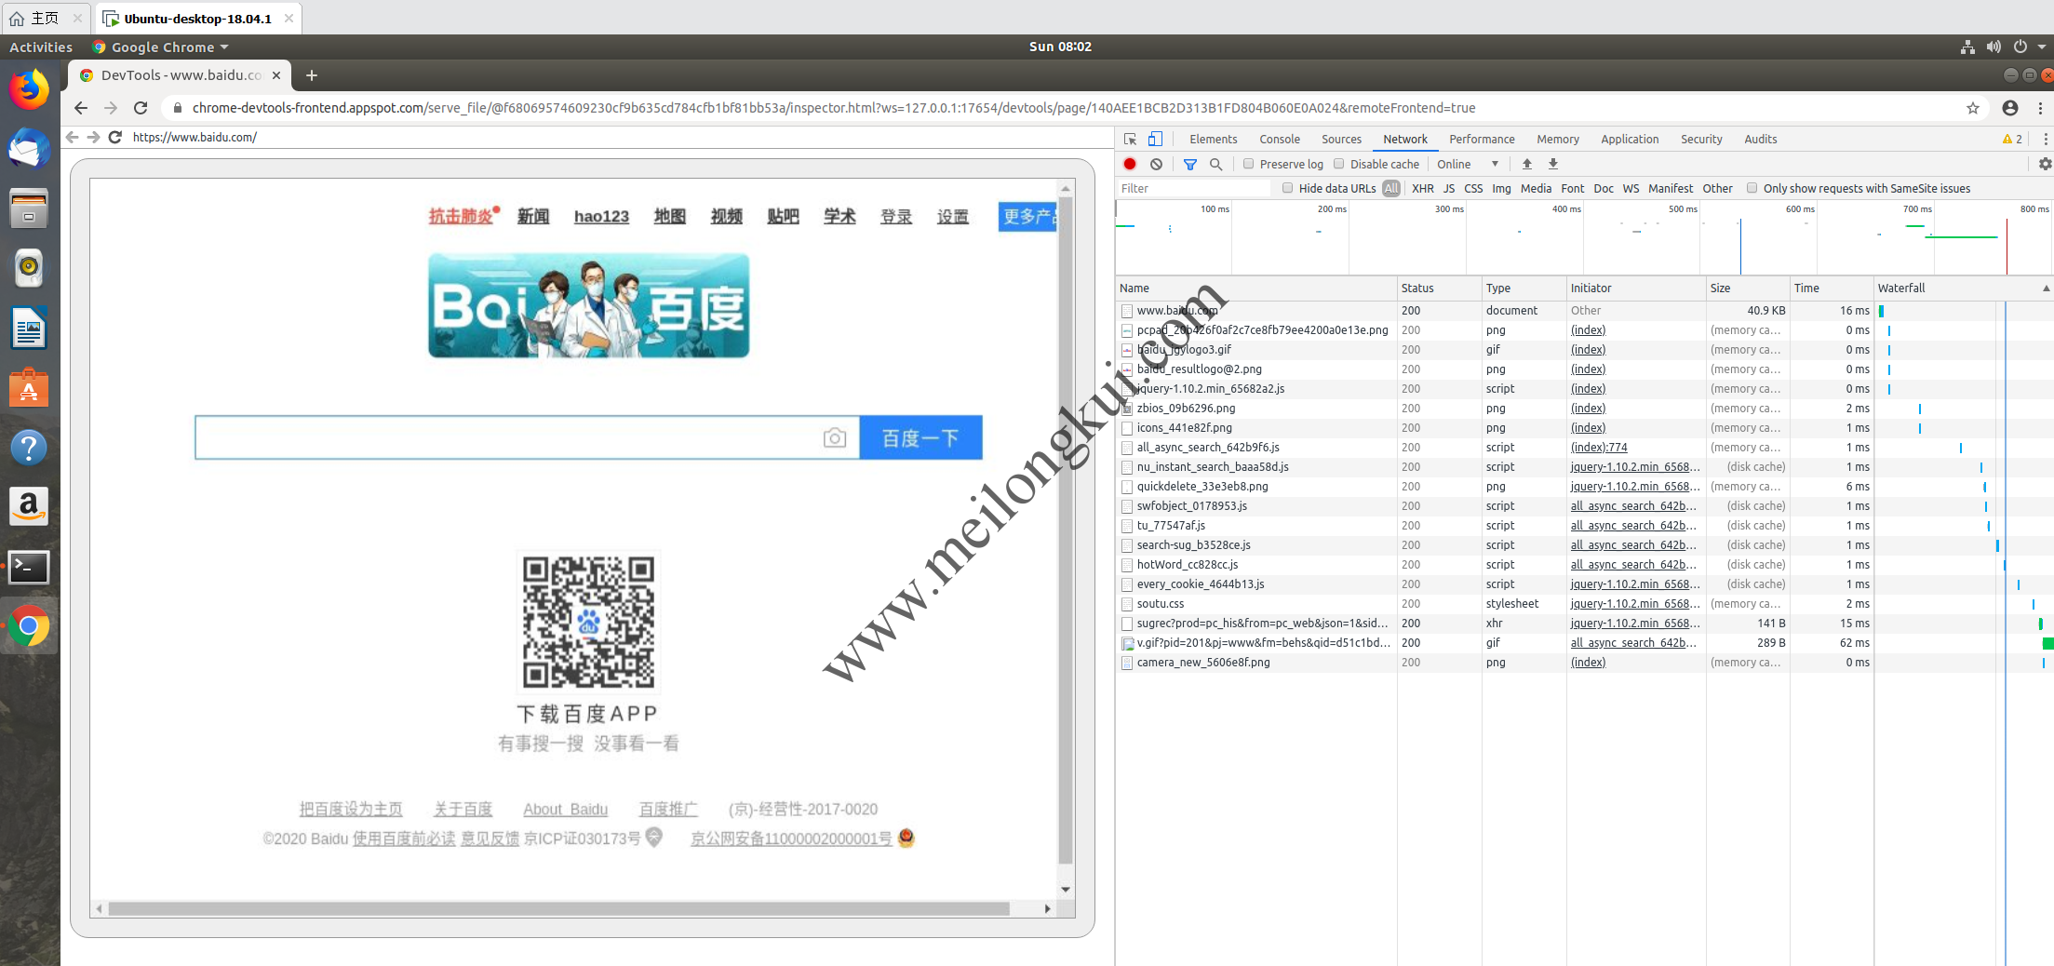This screenshot has height=966, width=2054.
Task: Open the Help dock icon
Action: point(29,448)
